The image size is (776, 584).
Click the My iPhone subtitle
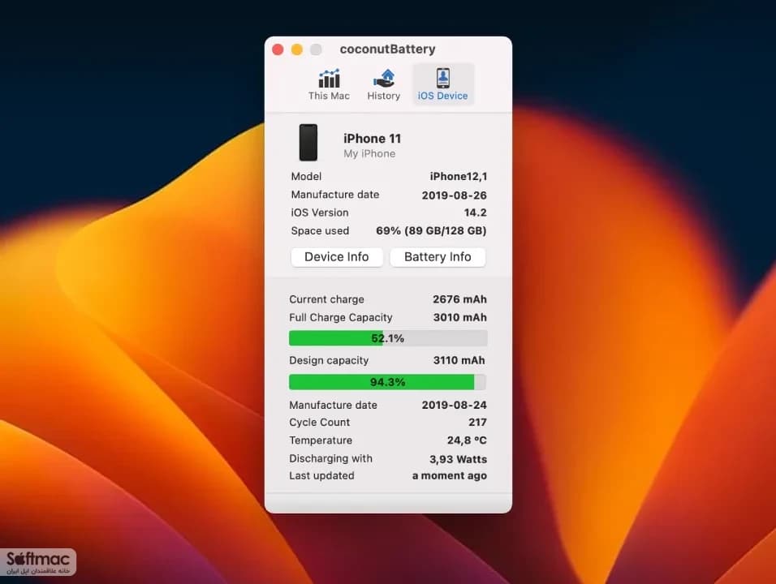point(369,154)
